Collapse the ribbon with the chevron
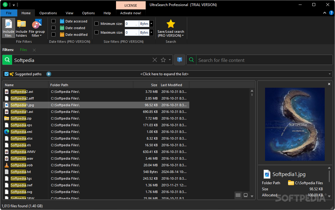The width and height of the screenshot is (335, 210). [x=324, y=13]
